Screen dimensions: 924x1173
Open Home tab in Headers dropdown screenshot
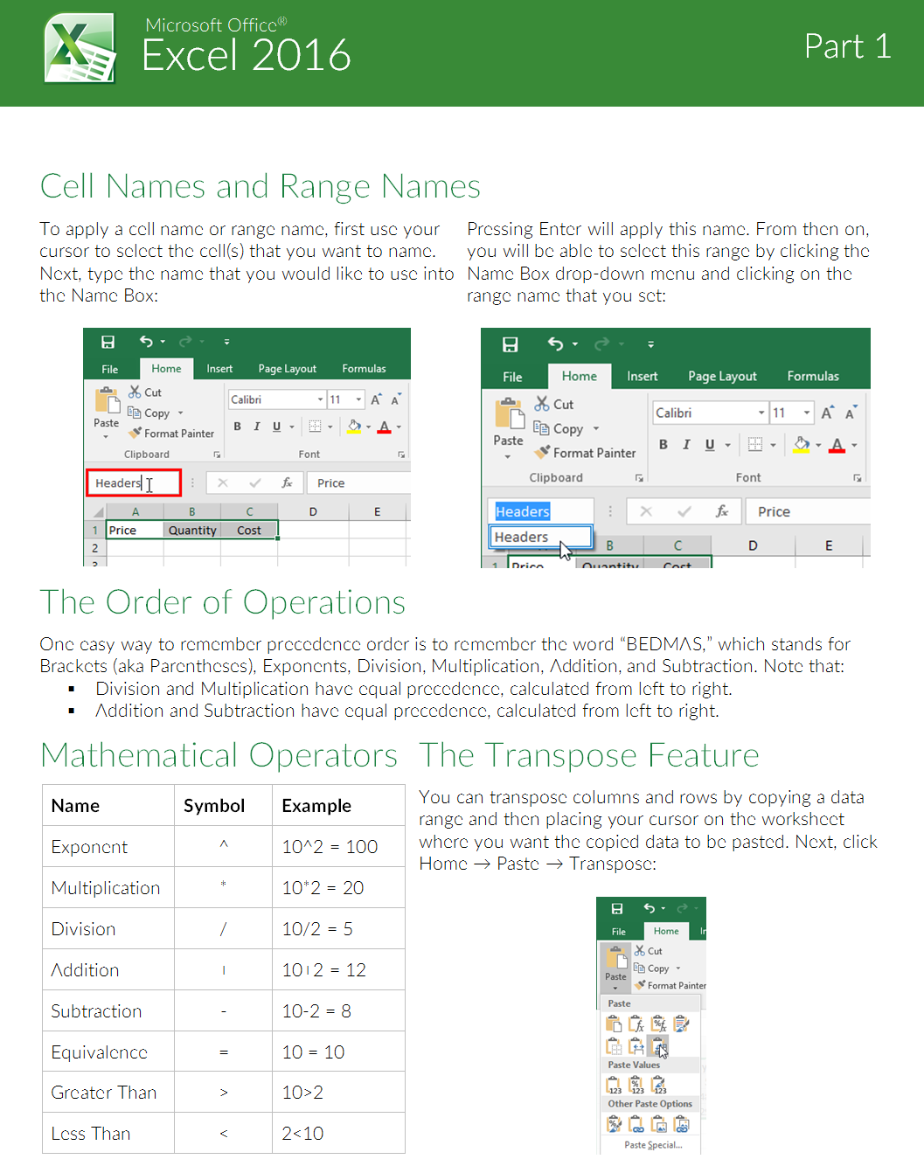pyautogui.click(x=580, y=376)
